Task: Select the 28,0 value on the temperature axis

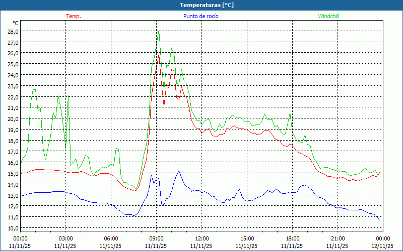Action: (13, 31)
